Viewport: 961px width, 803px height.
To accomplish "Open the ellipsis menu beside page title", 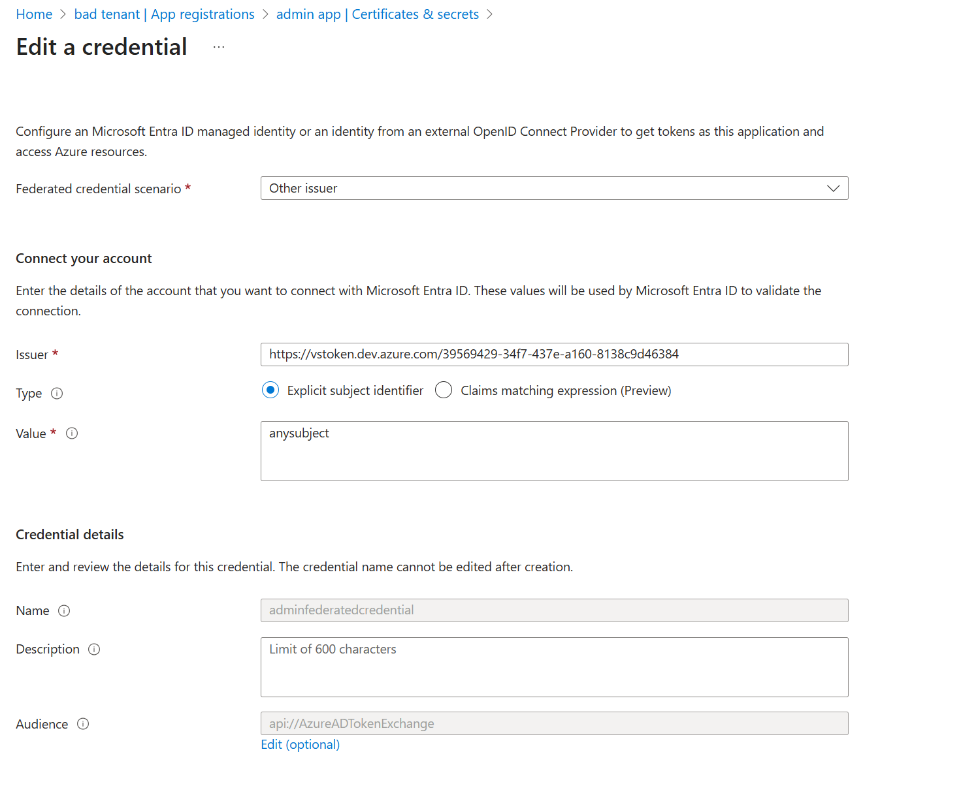I will [219, 48].
